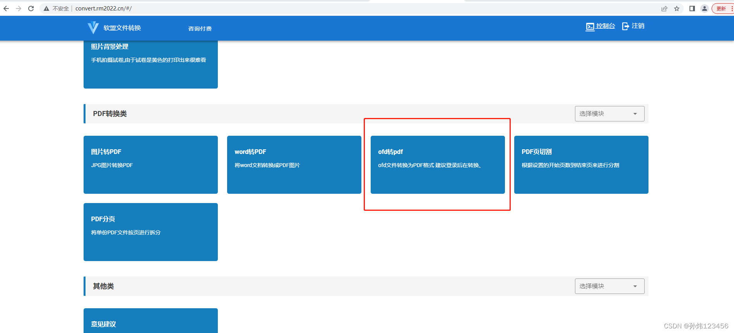Open the browser profile avatar
Screen dimensions: 734x333
click(x=705, y=9)
